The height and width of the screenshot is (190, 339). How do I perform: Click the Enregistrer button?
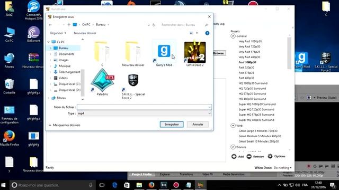tap(172, 125)
